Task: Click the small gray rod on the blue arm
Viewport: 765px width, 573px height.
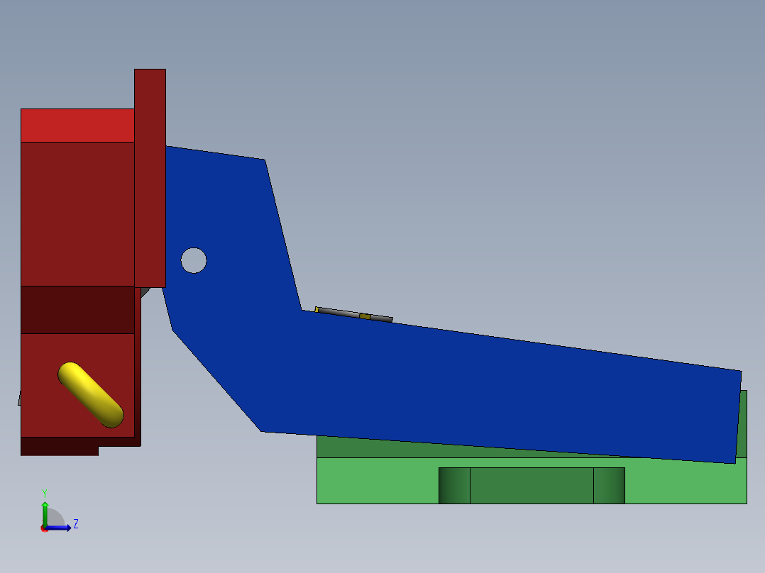Action: 354,315
